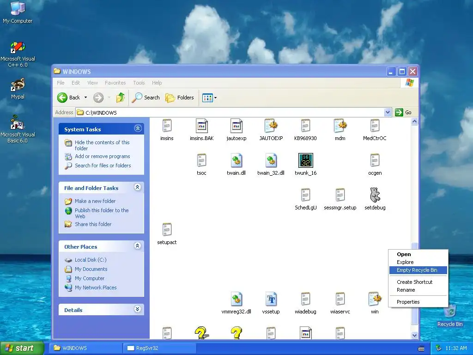The image size is (473, 355).
Task: Open the Help menu
Action: pos(157,83)
